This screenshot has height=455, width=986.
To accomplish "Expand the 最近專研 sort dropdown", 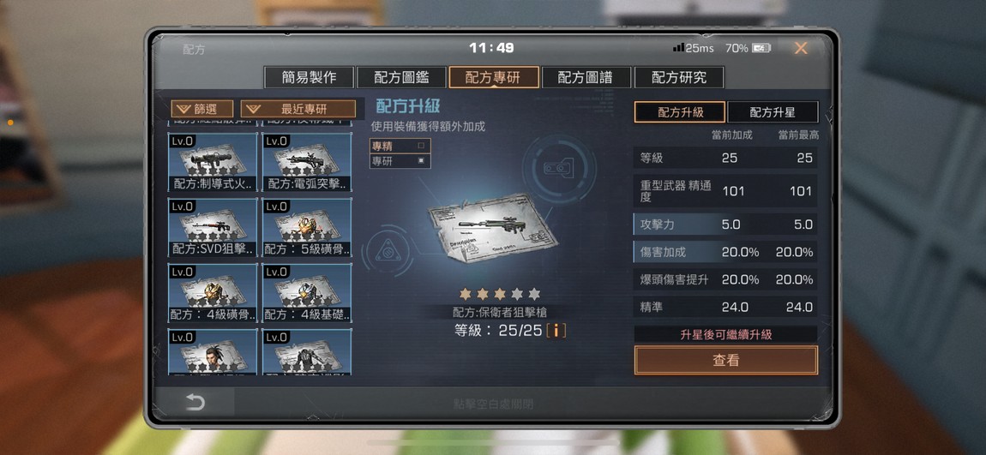I will pyautogui.click(x=298, y=110).
